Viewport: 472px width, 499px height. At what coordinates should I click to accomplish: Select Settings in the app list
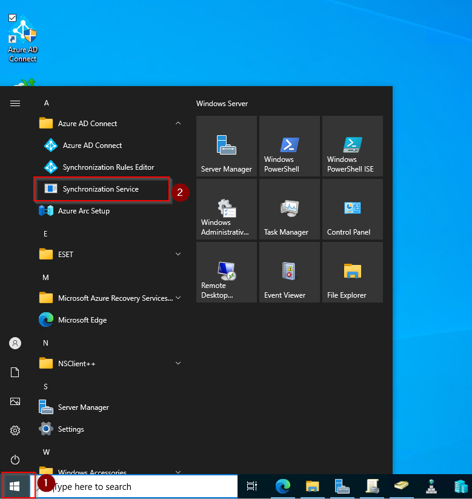pos(109,429)
